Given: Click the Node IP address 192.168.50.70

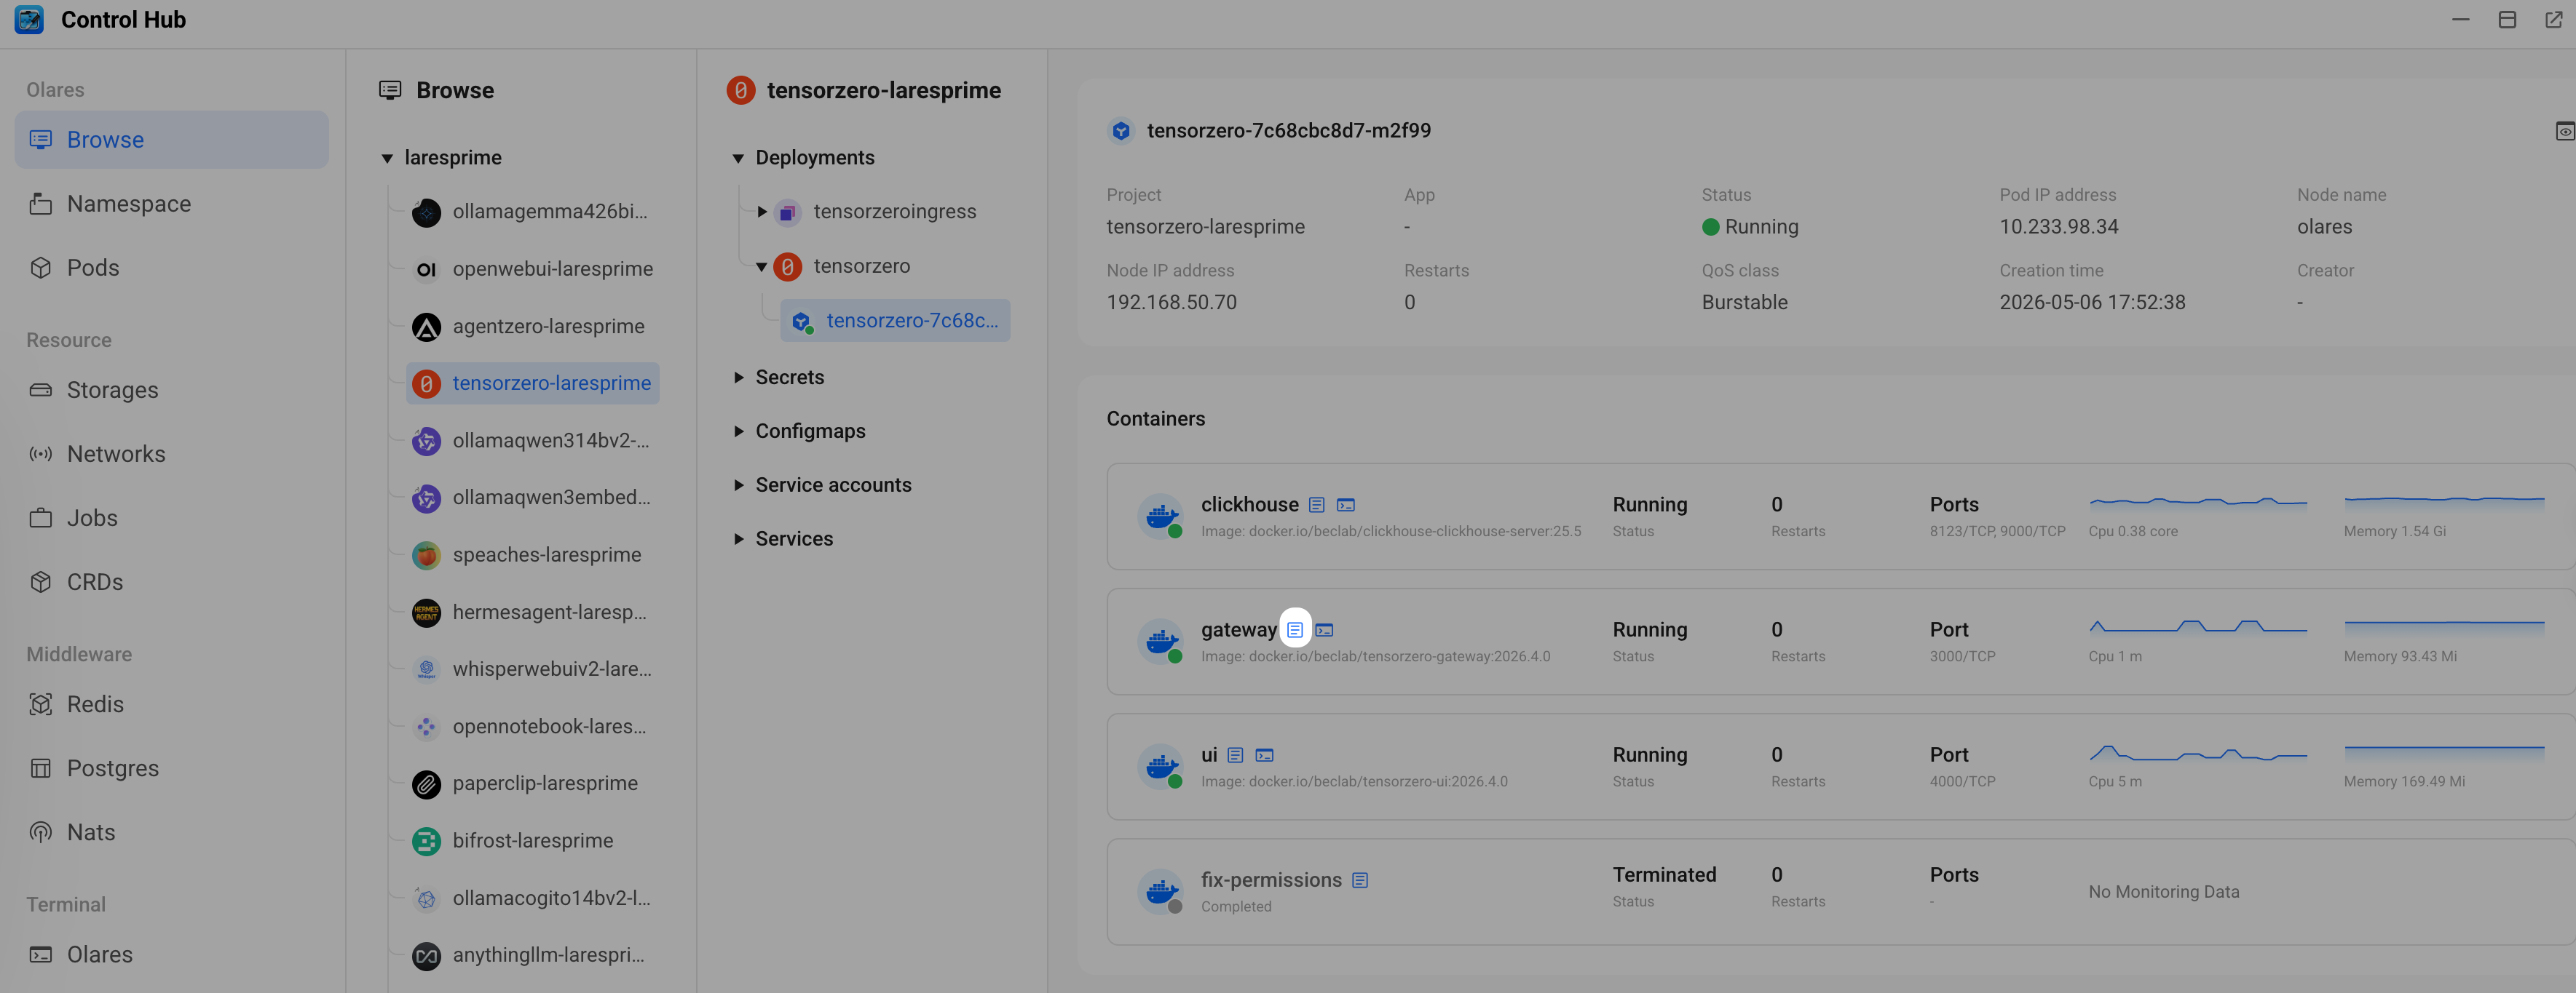Looking at the screenshot, I should coord(1172,303).
